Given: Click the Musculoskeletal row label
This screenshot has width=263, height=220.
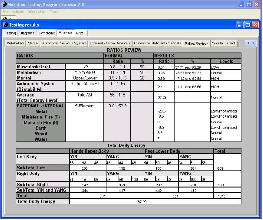Looking at the screenshot, I should click(x=34, y=67).
